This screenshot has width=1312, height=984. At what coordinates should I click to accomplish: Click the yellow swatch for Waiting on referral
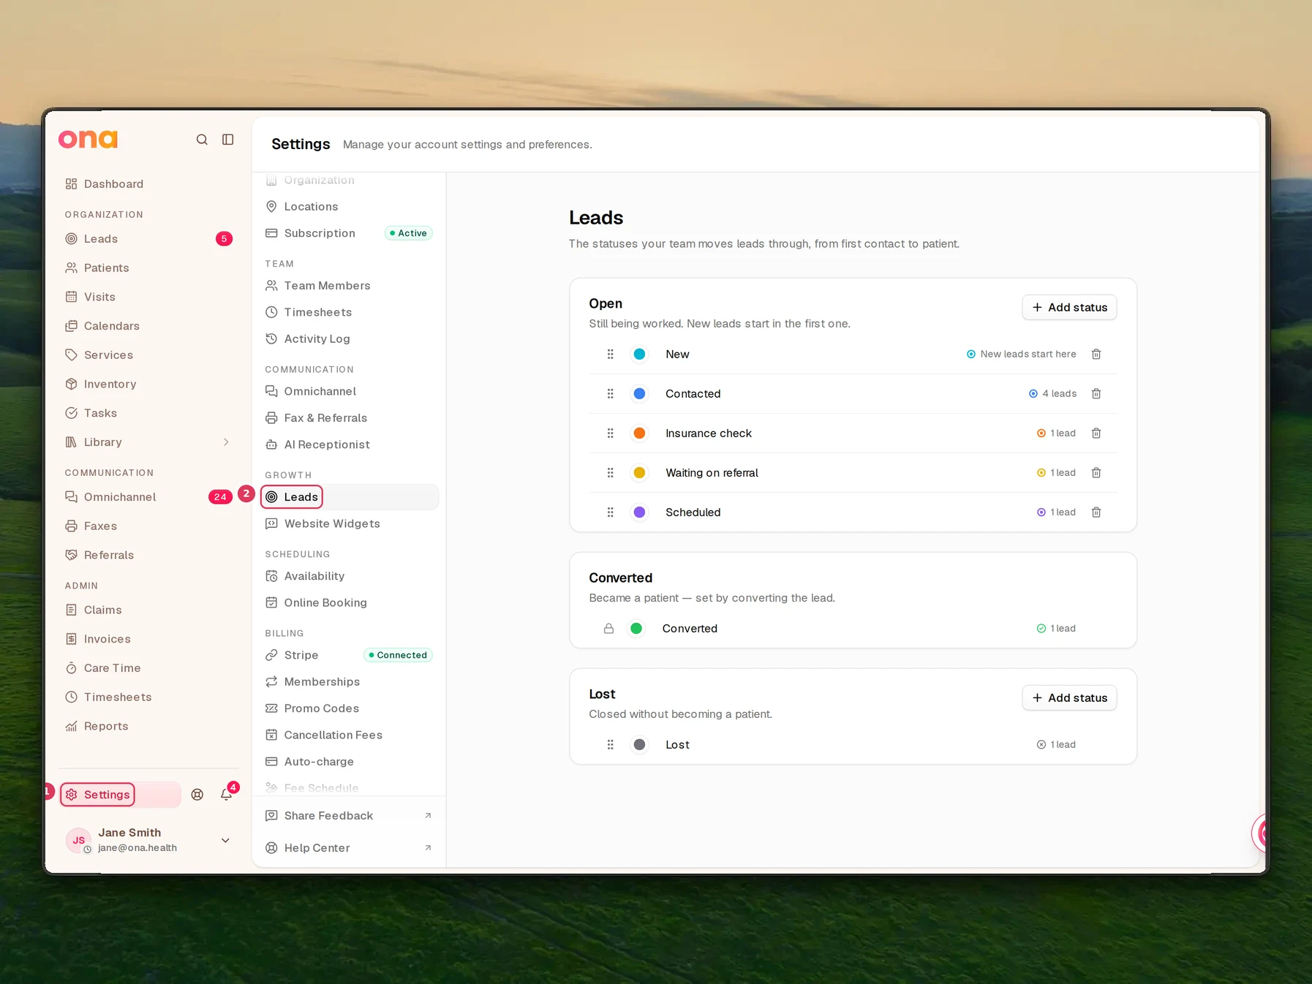pyautogui.click(x=639, y=472)
